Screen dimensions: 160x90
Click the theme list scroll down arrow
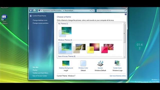pos(124,57)
